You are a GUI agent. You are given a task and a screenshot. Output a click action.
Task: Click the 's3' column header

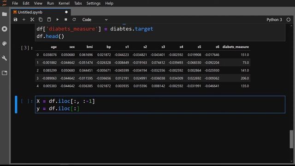tap(163, 47)
